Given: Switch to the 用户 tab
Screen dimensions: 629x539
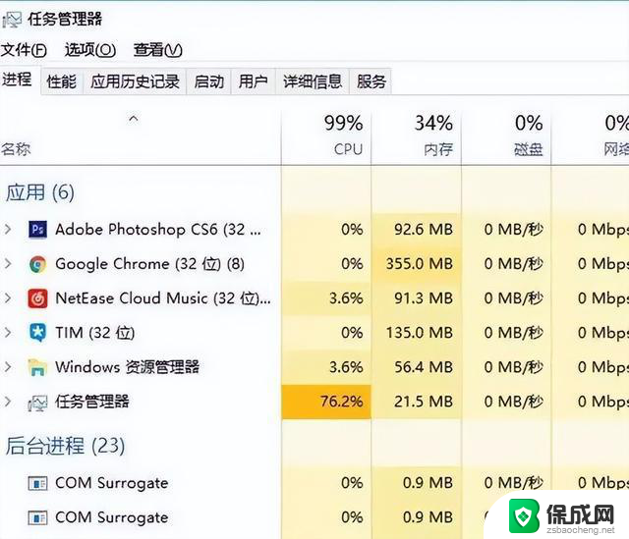Looking at the screenshot, I should pos(254,81).
